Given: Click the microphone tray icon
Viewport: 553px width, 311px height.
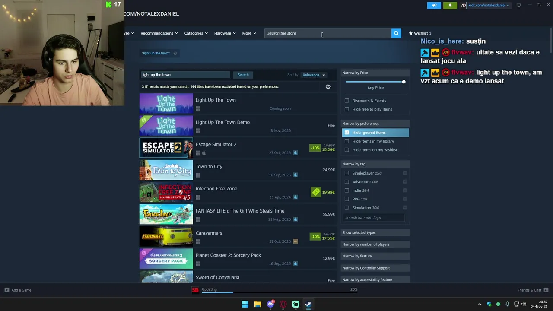Looking at the screenshot, I should coord(507,304).
